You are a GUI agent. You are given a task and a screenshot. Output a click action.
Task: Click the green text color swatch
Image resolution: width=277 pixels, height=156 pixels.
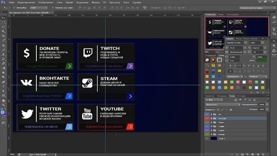tap(261, 61)
